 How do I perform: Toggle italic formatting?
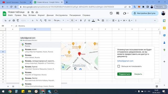85,20
